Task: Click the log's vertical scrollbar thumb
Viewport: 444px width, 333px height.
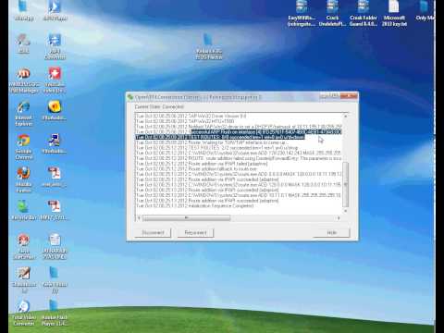Action: [x=346, y=184]
